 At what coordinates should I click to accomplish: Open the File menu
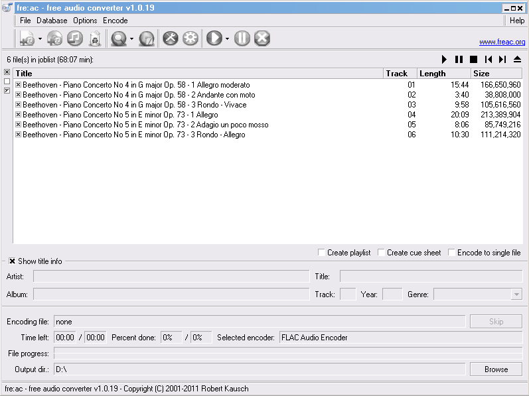[x=25, y=21]
